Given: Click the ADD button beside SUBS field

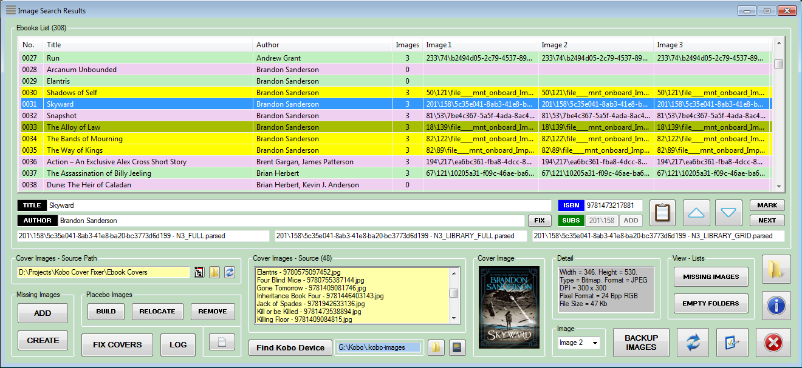Looking at the screenshot, I should click(x=631, y=221).
